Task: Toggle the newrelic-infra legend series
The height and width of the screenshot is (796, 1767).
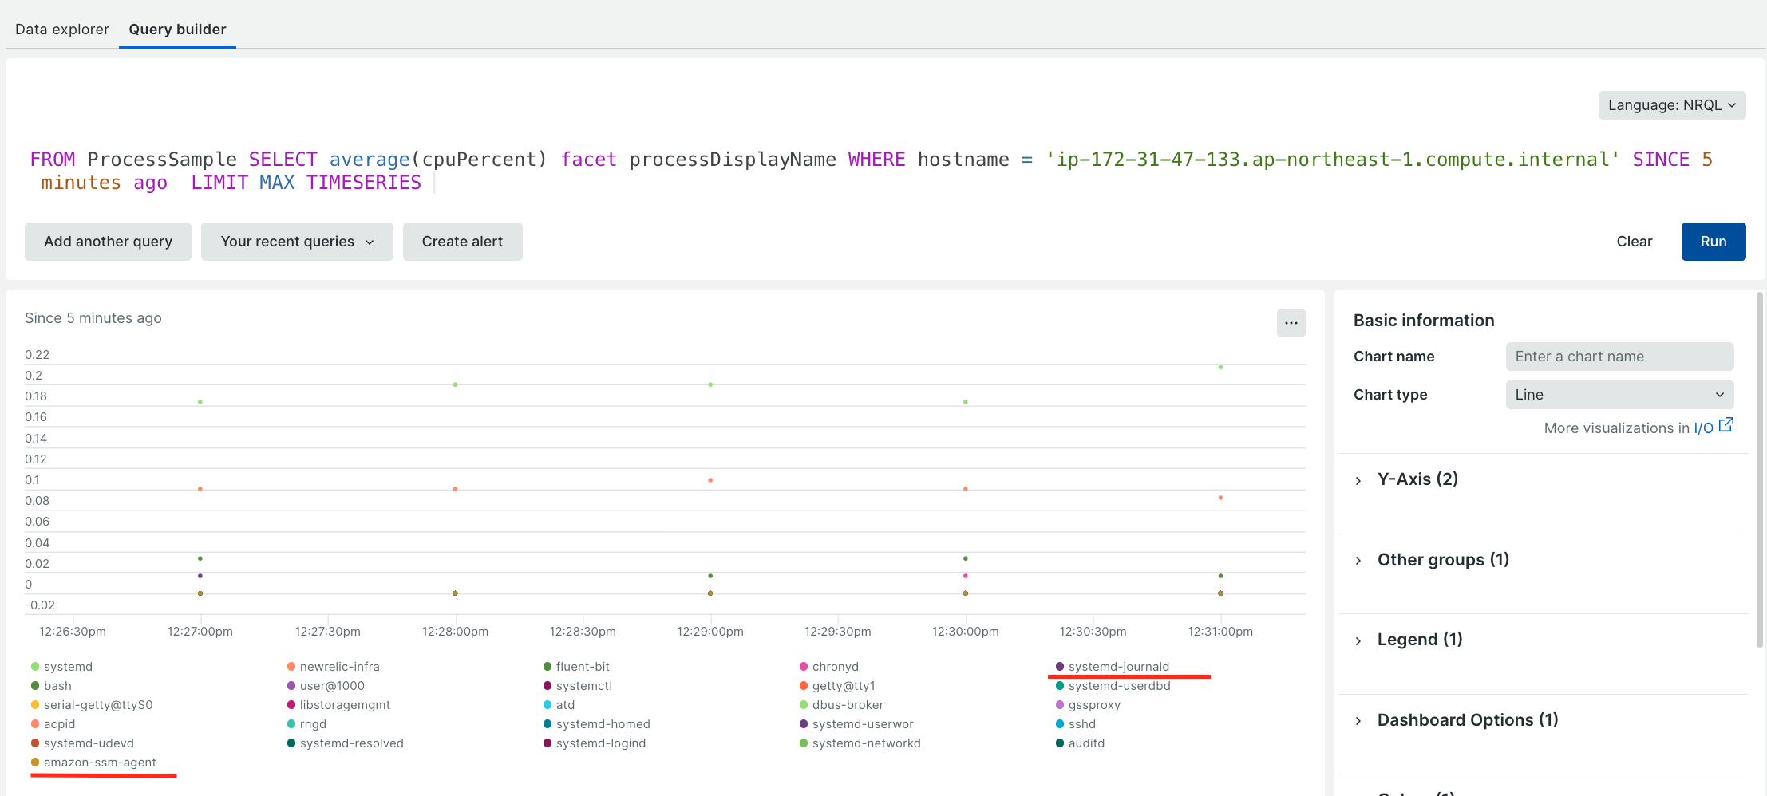Action: (x=334, y=667)
